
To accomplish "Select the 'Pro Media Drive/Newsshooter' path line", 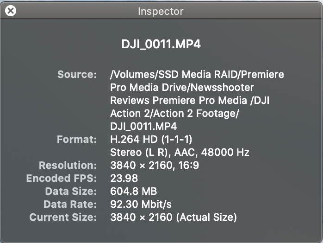I will click(182, 88).
